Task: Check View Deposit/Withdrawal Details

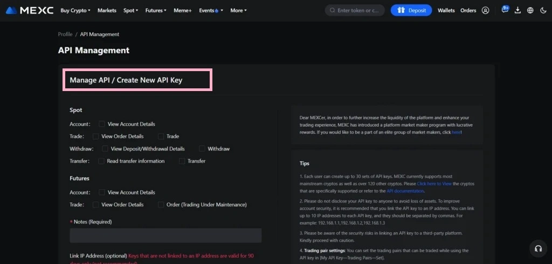Action: 105,149
